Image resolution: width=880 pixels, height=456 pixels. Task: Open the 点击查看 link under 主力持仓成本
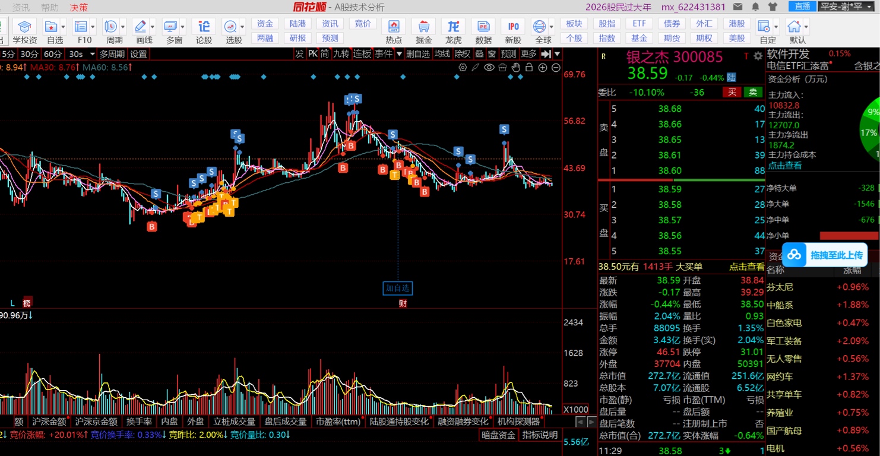[x=784, y=165]
